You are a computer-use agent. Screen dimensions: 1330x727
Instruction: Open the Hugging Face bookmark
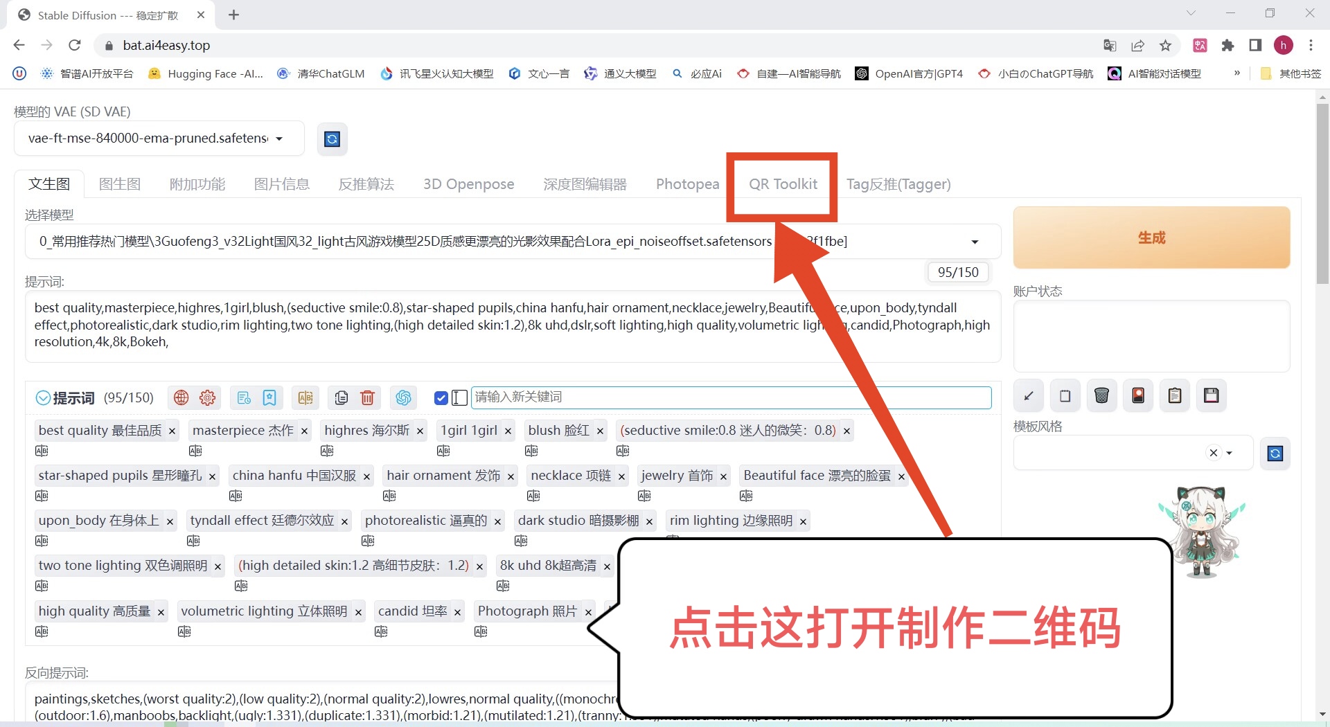[x=206, y=73]
